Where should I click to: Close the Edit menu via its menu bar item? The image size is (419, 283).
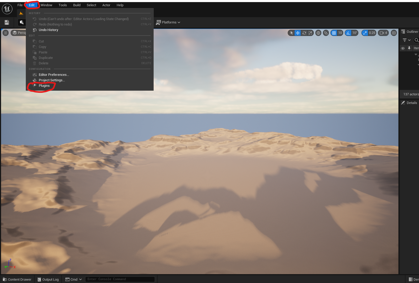[32, 5]
